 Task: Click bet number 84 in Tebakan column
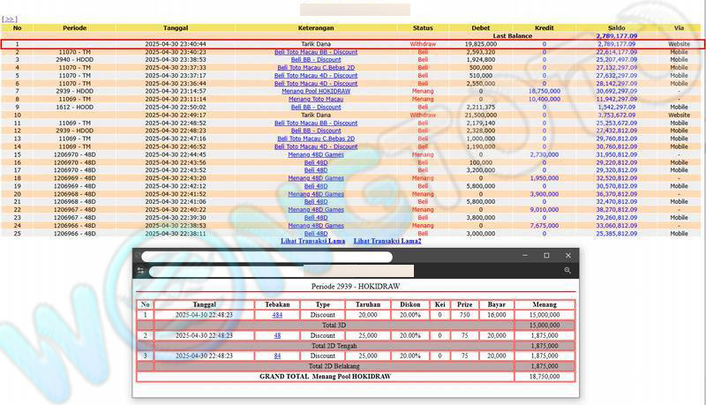(x=277, y=356)
